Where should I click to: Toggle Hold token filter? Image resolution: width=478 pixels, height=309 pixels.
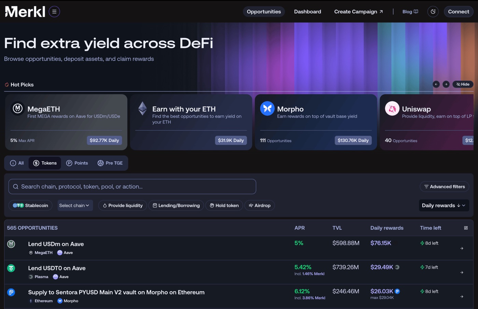[224, 205]
